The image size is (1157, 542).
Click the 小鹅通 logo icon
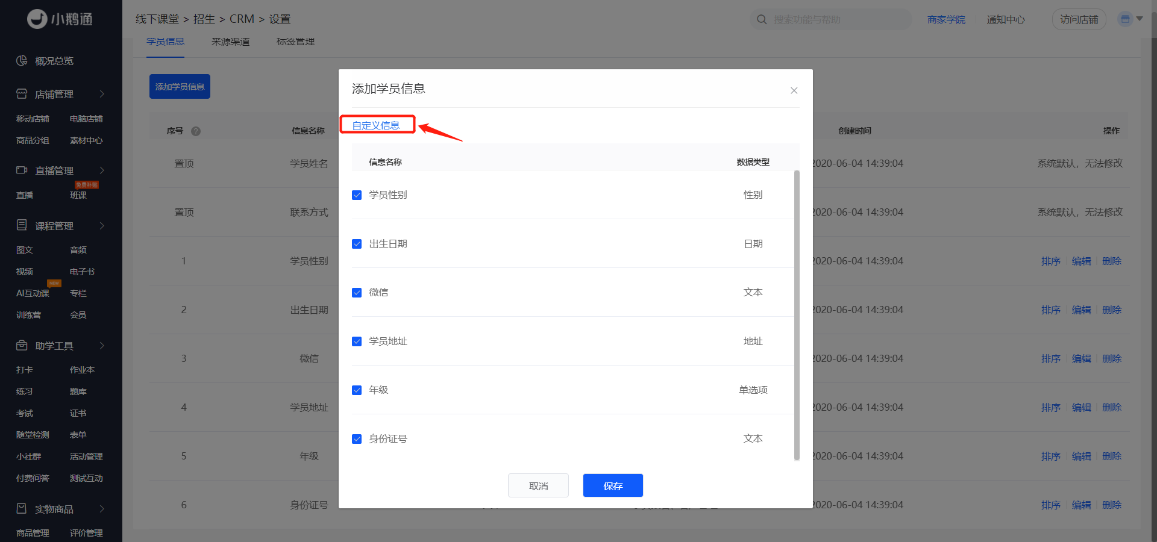pos(37,19)
